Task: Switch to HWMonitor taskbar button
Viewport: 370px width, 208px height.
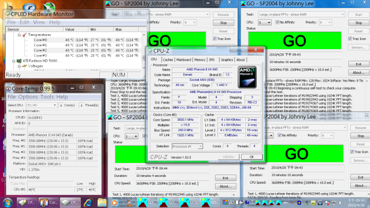Action: [27, 203]
